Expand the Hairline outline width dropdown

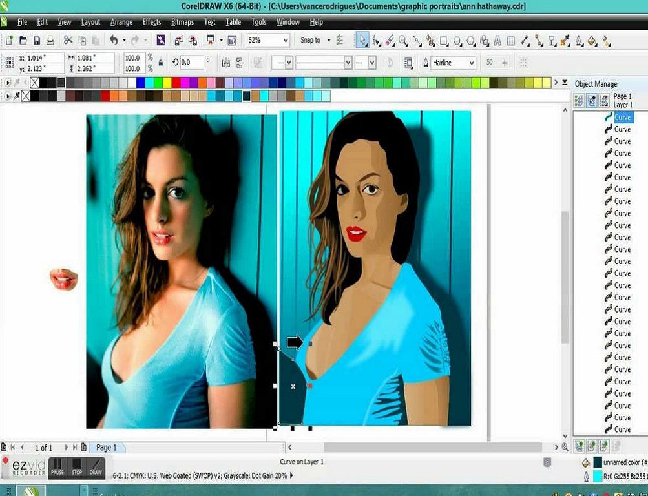point(471,63)
